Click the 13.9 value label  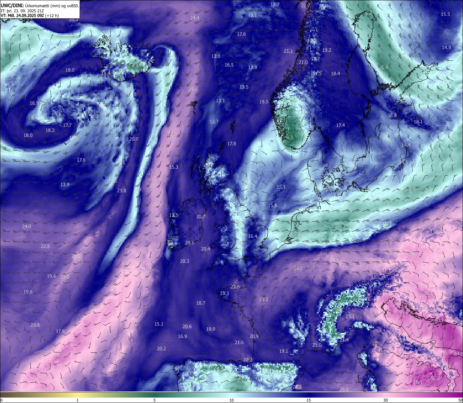tap(65, 184)
